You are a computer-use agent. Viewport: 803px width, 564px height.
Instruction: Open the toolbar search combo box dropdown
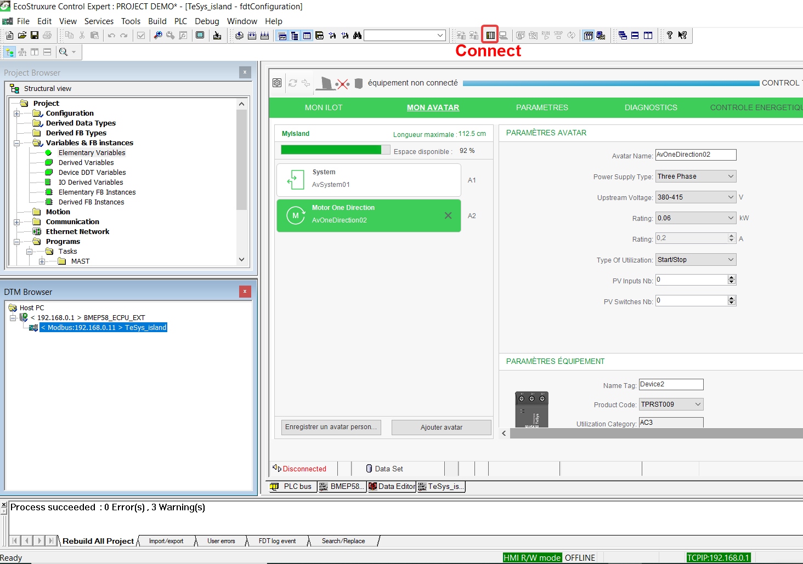tap(440, 35)
